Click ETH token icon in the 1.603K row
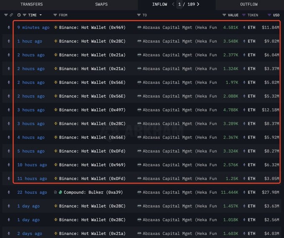Viewport: 284px width, 238px height. 244,233
